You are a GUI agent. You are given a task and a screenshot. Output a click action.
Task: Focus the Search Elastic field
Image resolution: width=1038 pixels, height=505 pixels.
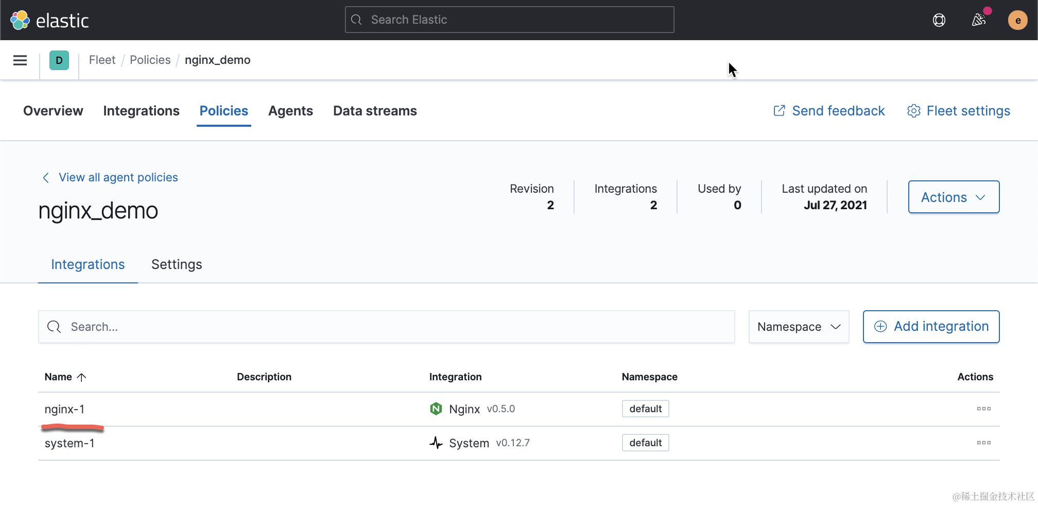509,20
